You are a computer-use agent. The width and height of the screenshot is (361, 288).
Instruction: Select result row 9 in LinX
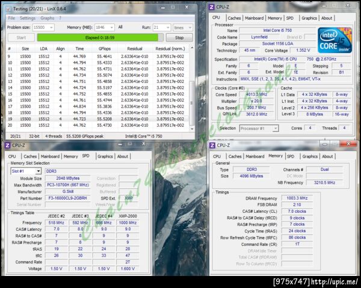click(98, 57)
